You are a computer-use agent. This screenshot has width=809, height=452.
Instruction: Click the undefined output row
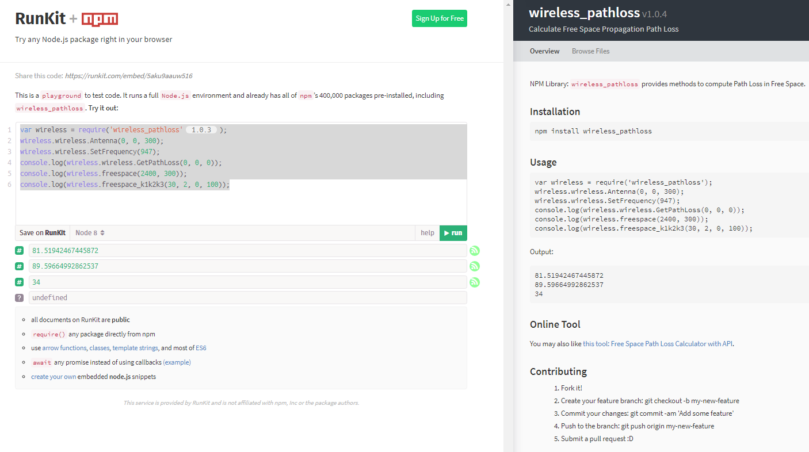tap(247, 298)
